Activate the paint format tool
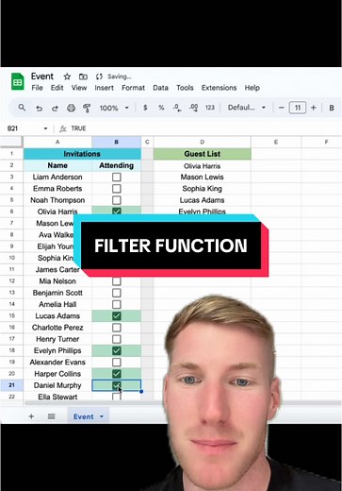342x491 pixels. tap(87, 108)
